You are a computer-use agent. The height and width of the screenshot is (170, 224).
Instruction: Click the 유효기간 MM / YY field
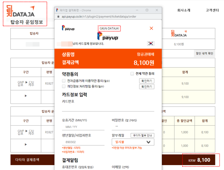point(83,127)
